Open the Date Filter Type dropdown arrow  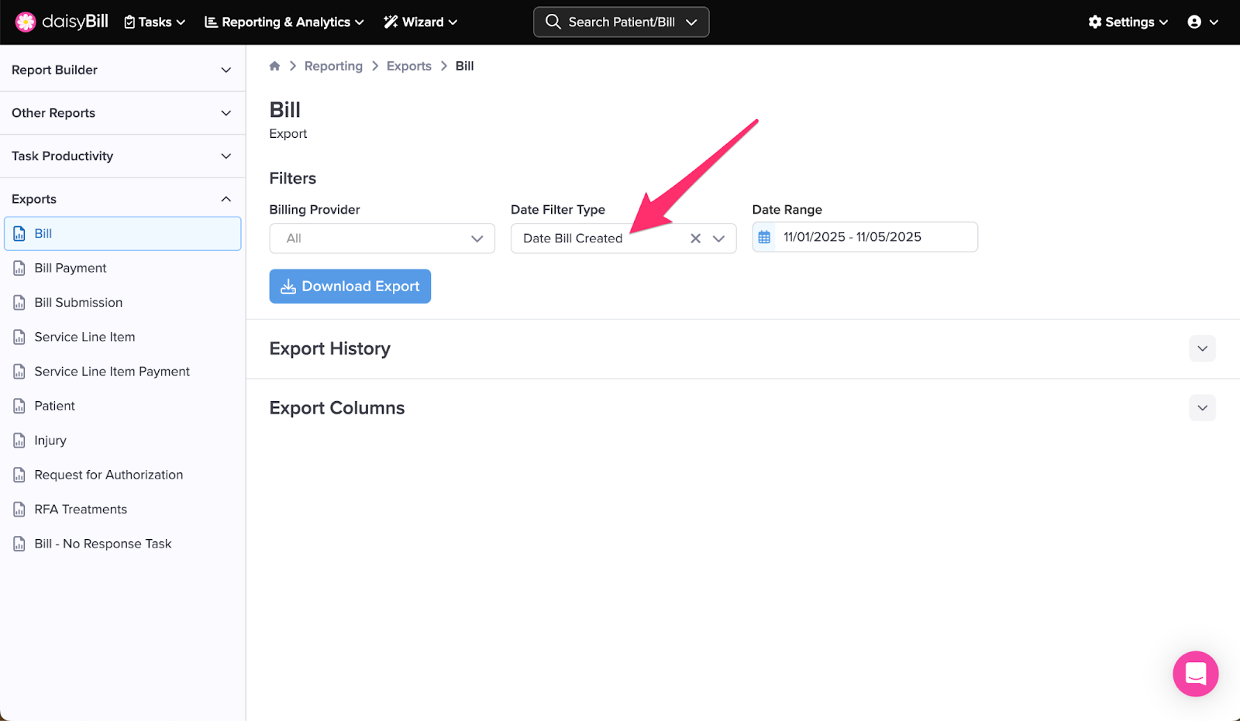718,239
